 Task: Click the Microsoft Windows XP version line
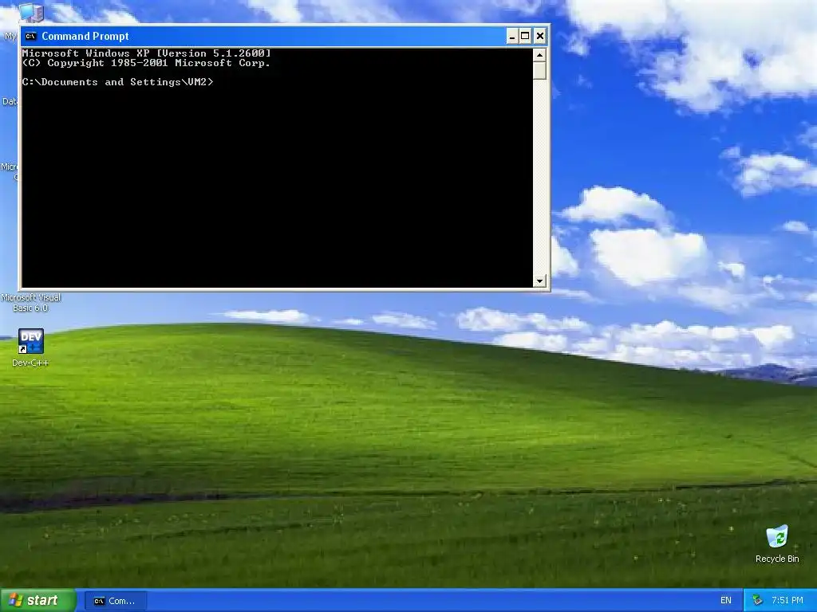pos(147,53)
